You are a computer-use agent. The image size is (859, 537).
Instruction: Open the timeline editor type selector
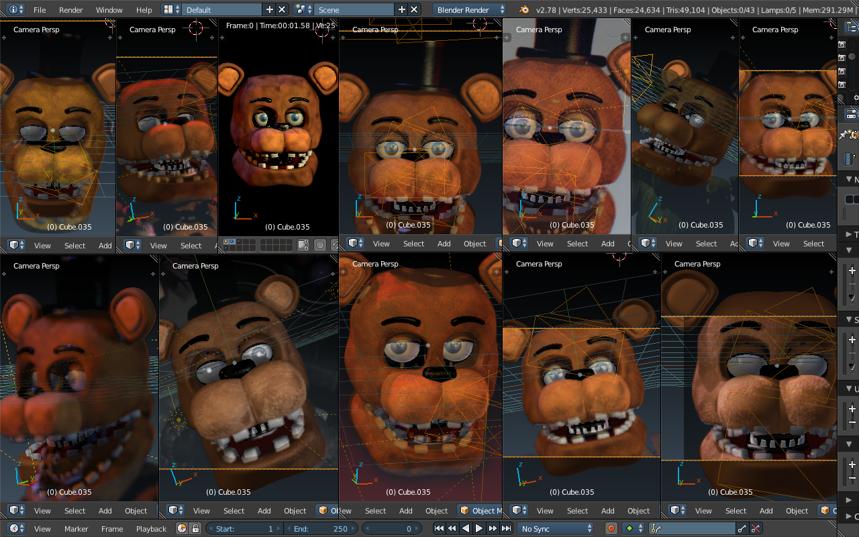pyautogui.click(x=16, y=528)
